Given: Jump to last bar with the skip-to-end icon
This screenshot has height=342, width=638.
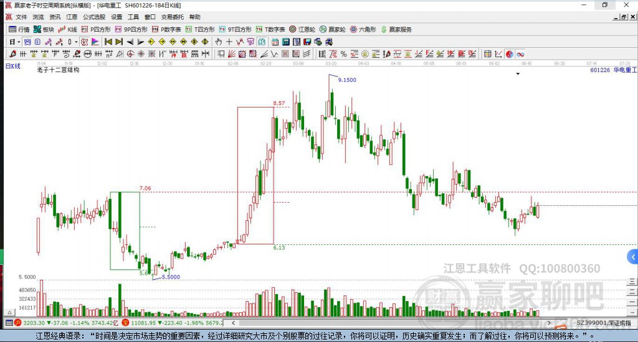Looking at the screenshot, I should click(119, 42).
